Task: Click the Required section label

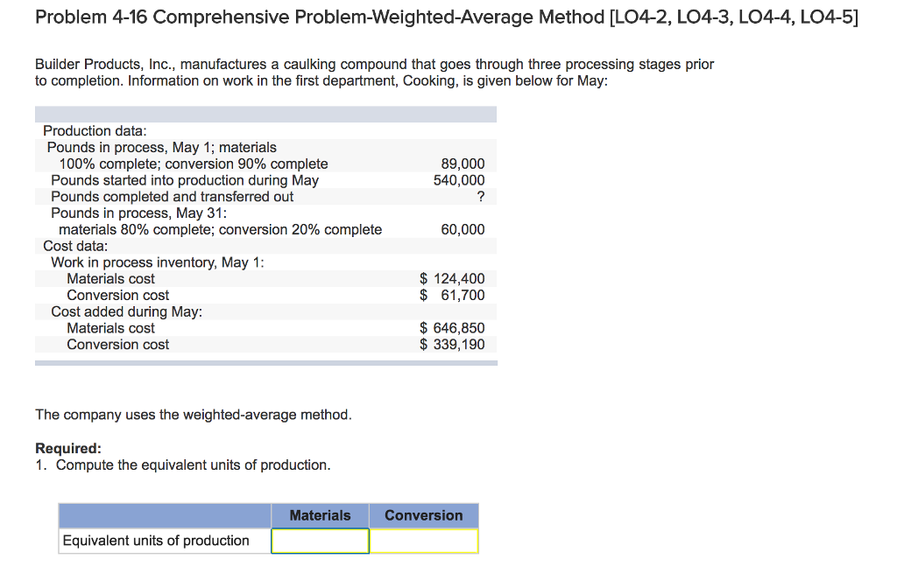Action: click(x=60, y=448)
